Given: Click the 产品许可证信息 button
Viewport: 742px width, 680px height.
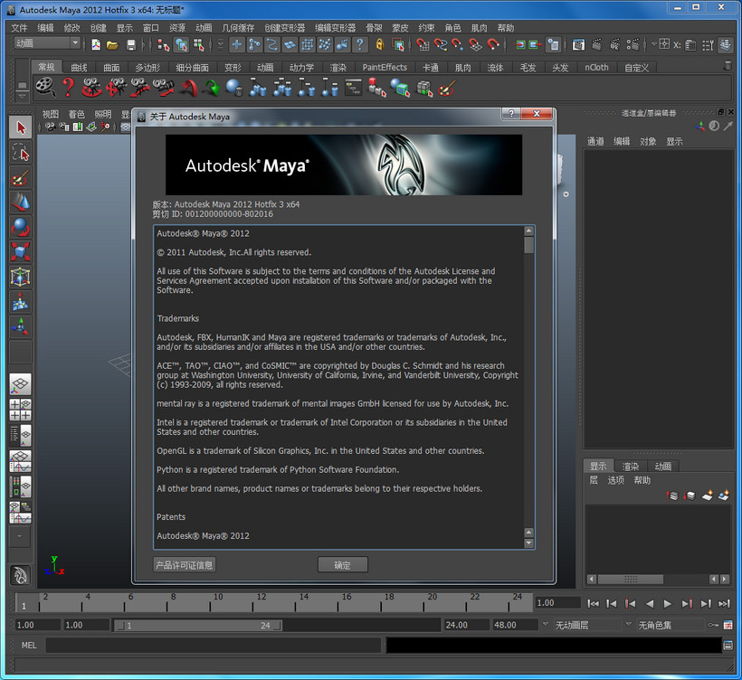Looking at the screenshot, I should click(x=185, y=564).
